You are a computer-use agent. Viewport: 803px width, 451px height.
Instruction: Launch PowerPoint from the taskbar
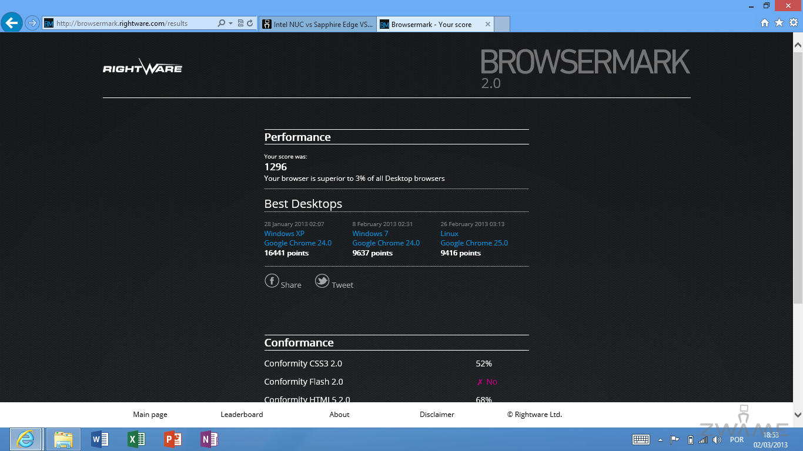(x=173, y=439)
